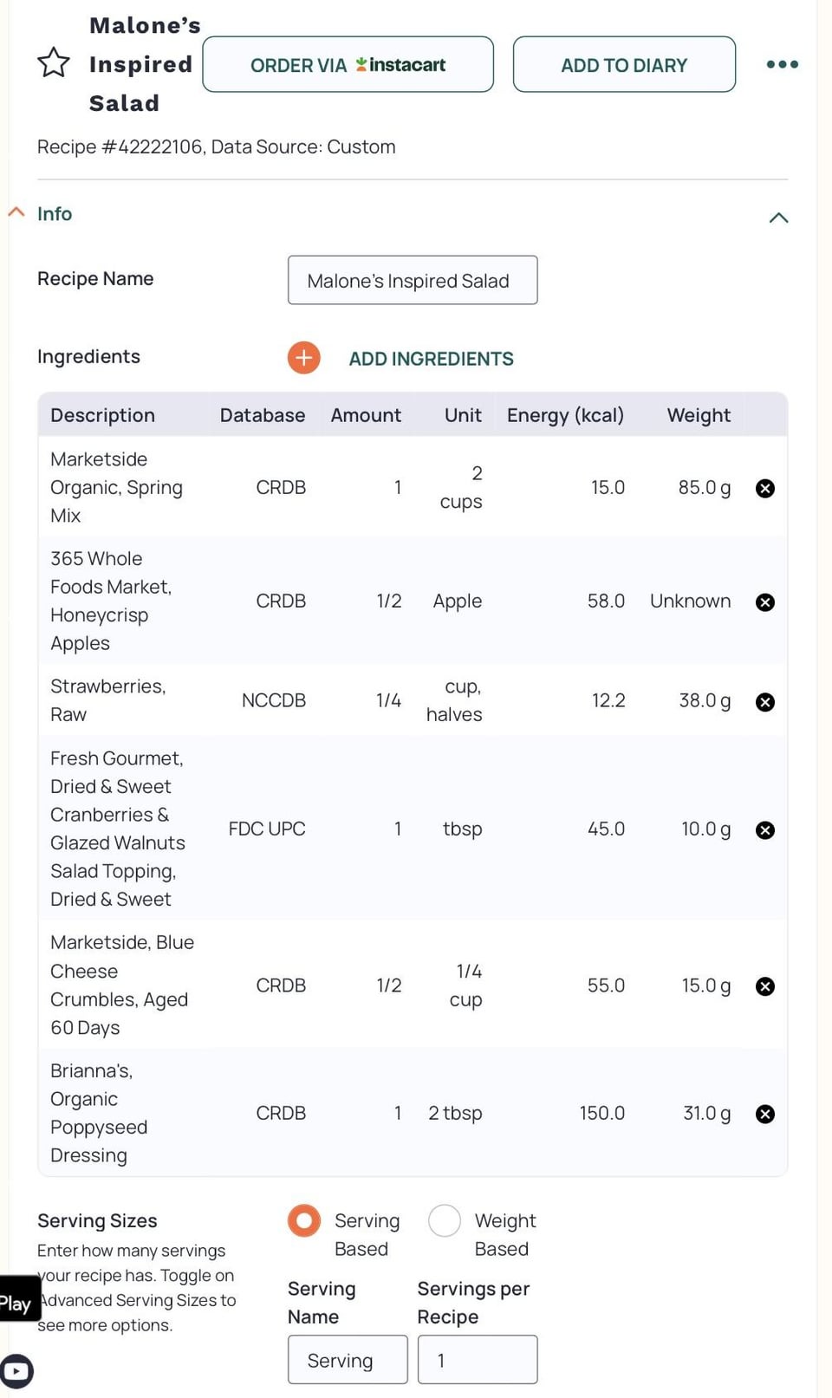
Task: Click the YouTube video icon
Action: (x=16, y=1371)
